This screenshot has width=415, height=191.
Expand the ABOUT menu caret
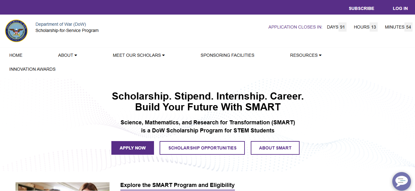pyautogui.click(x=76, y=55)
